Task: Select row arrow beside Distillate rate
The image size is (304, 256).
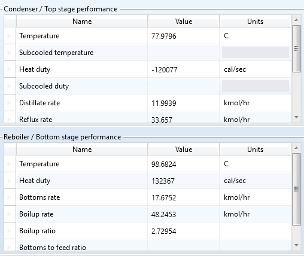Action: click(x=9, y=103)
